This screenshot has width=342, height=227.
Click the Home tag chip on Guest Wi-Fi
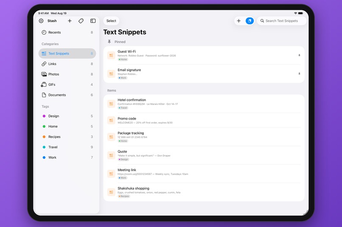click(123, 60)
